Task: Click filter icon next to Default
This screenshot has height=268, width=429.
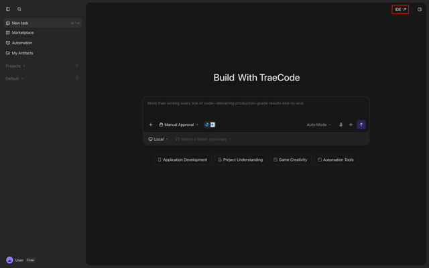Action: [77, 78]
